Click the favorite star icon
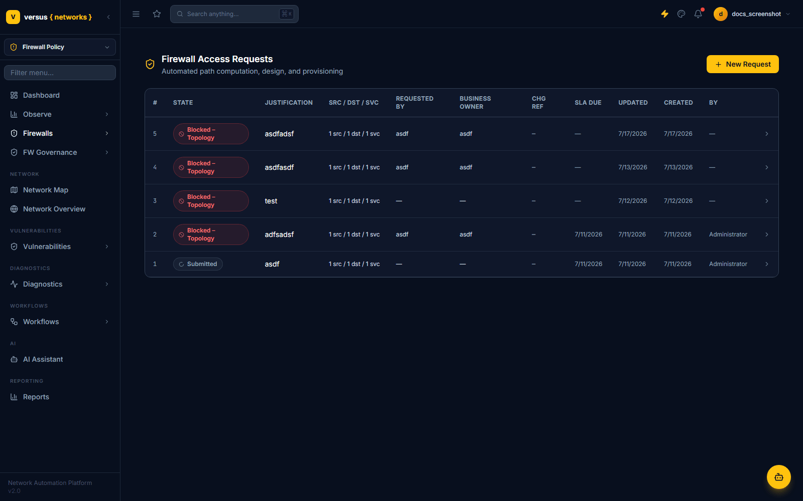The image size is (803, 501). tap(157, 14)
